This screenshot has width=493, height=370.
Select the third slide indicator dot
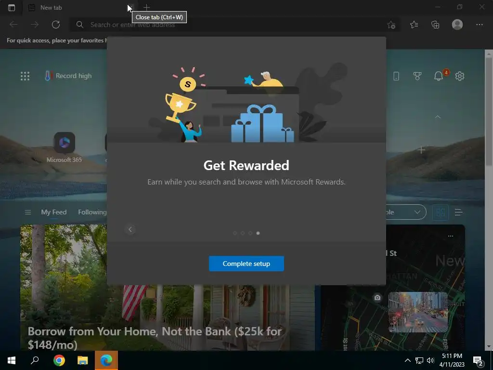tap(250, 233)
